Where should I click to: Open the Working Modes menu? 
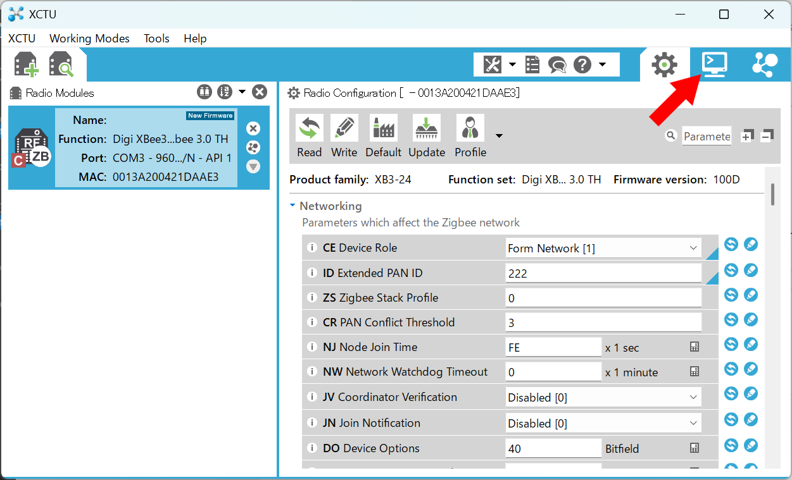coord(89,39)
